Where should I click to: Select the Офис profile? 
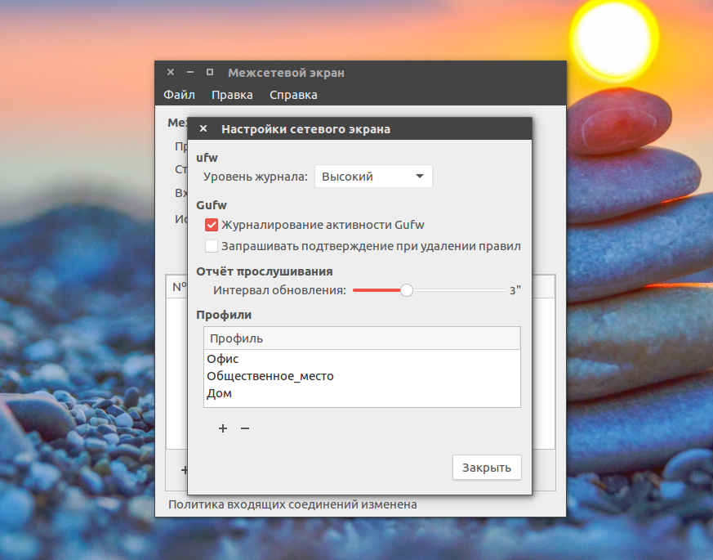pyautogui.click(x=223, y=359)
